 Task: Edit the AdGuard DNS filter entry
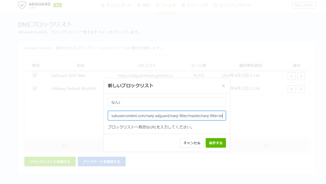tap(292, 76)
